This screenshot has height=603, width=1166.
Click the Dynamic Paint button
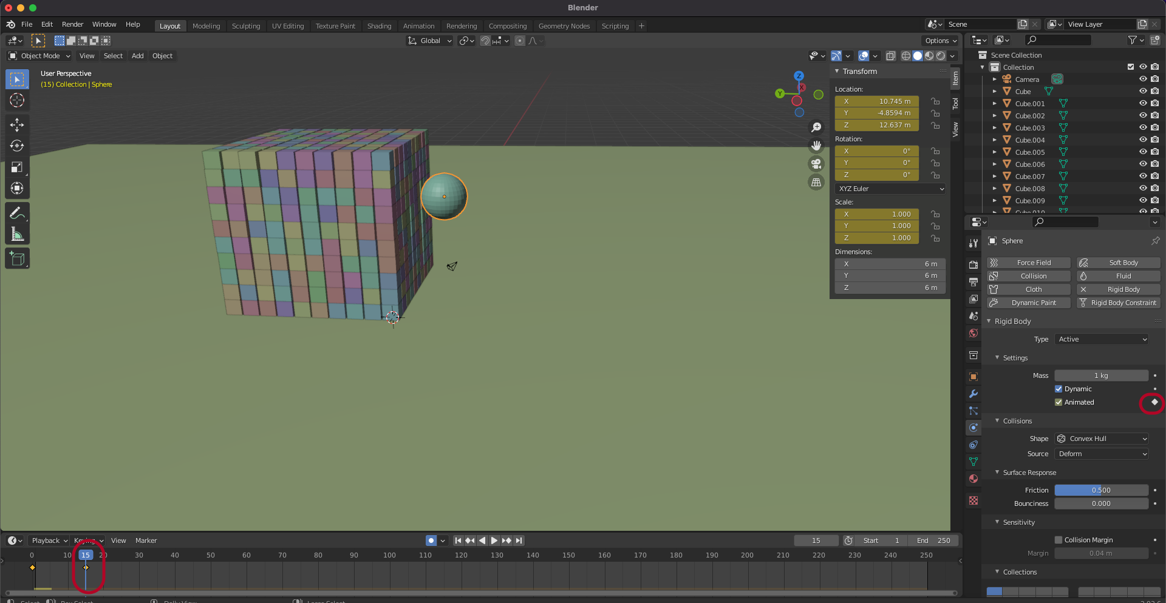(x=1028, y=303)
